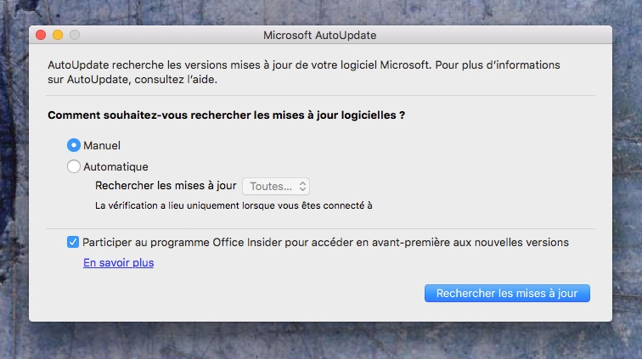Click the up-down arrows of the Toutes popup

click(302, 186)
